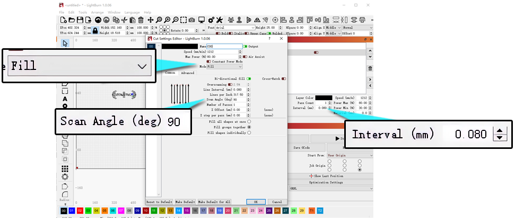
Task: Open the Tools menu
Action: [83, 13]
